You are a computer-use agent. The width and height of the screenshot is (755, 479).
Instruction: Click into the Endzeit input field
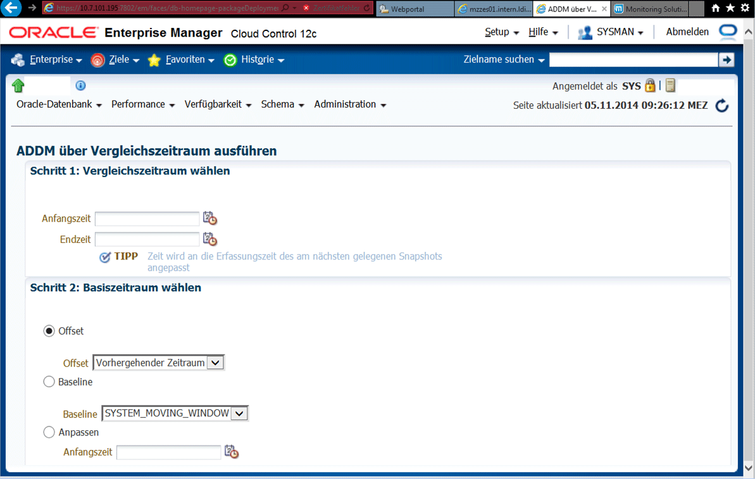pyautogui.click(x=147, y=239)
